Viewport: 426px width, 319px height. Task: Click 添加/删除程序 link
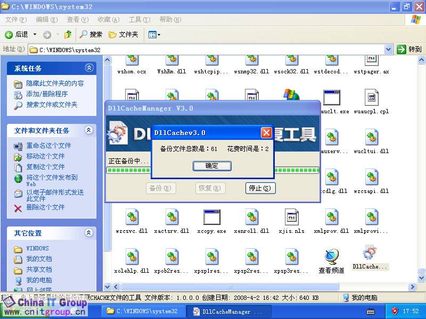click(x=47, y=94)
